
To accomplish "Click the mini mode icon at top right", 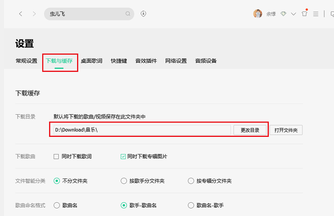I will click(x=332, y=14).
